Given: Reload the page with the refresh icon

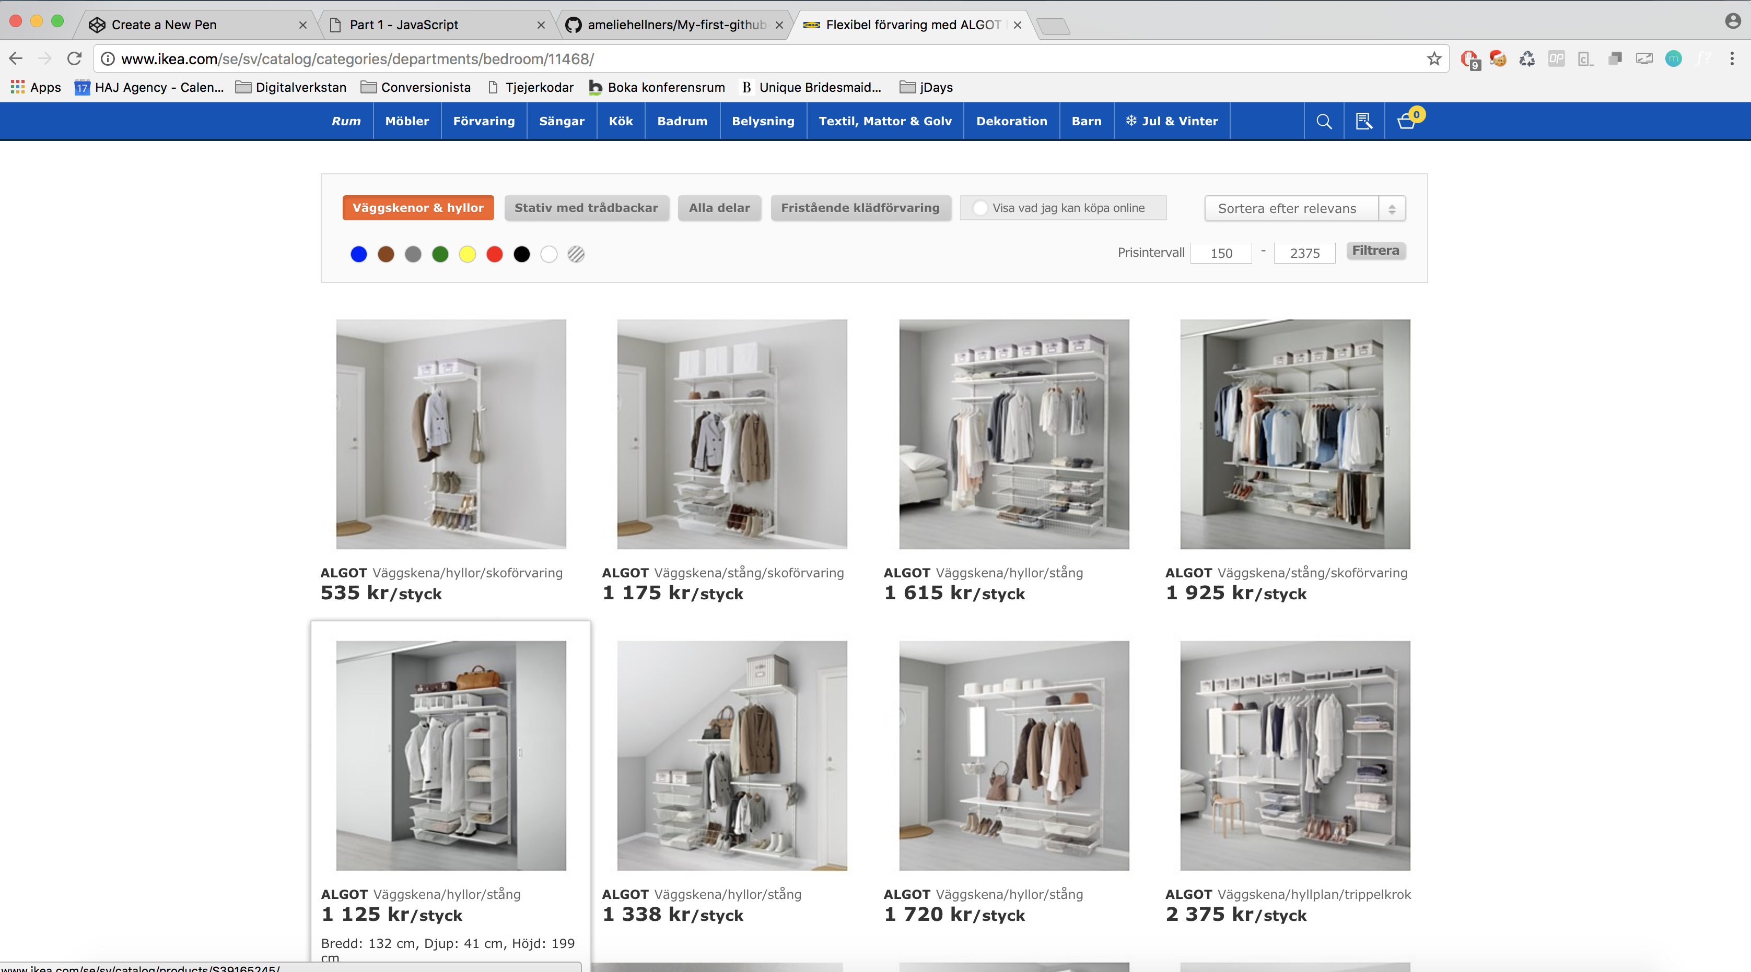Looking at the screenshot, I should tap(74, 59).
